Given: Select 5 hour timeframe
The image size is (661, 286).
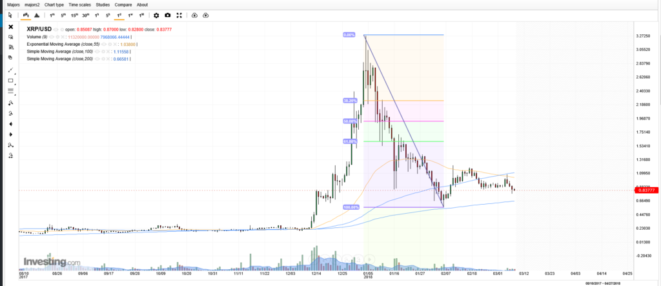Looking at the screenshot, I should pyautogui.click(x=108, y=15).
